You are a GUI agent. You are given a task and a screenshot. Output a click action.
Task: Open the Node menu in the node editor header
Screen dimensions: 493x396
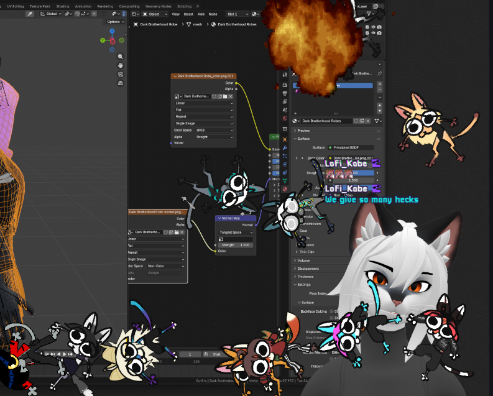pyautogui.click(x=213, y=14)
